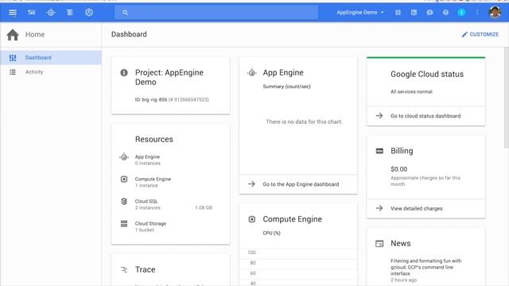Click the Dashboard grid icon in sidebar
This screenshot has height=286, width=509.
(13, 58)
